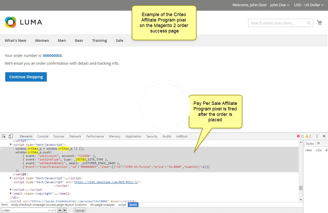Open the USD - US Dollar currency dropdown

point(309,5)
